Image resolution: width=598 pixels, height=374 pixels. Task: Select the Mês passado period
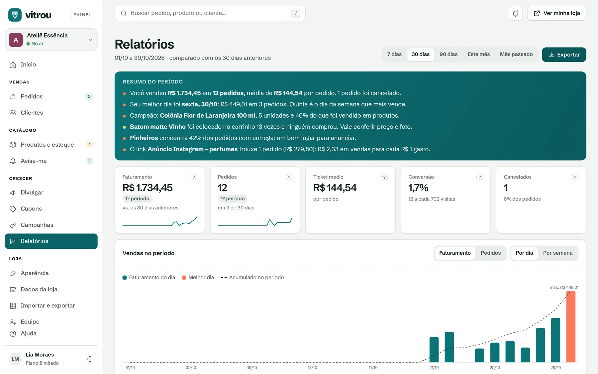pos(516,54)
